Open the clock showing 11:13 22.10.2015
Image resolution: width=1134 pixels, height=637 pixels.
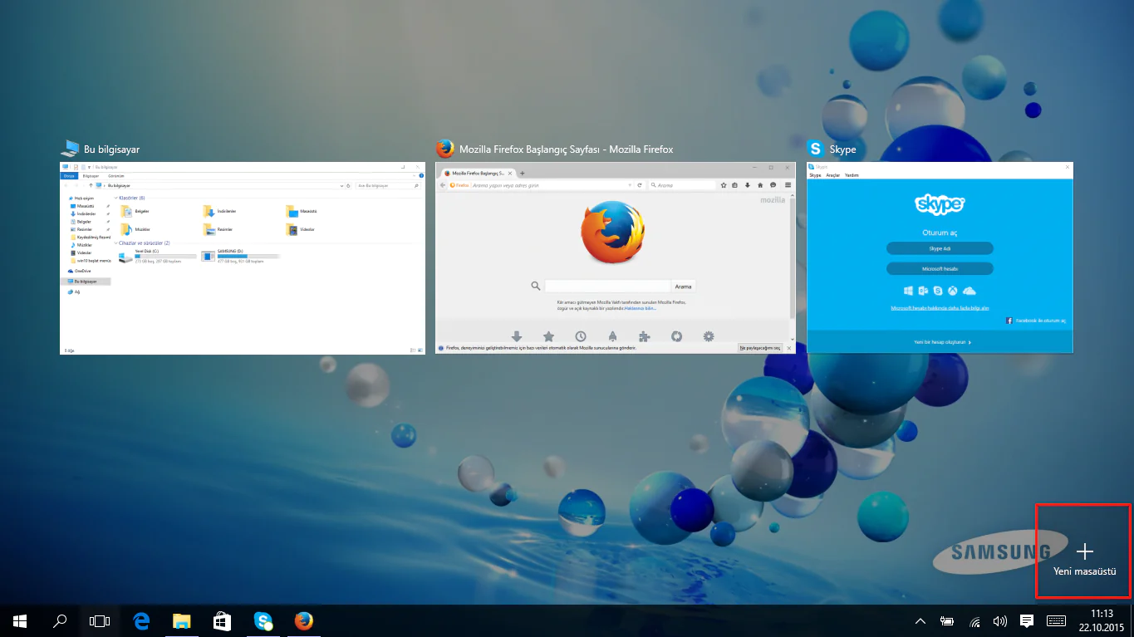(1101, 620)
